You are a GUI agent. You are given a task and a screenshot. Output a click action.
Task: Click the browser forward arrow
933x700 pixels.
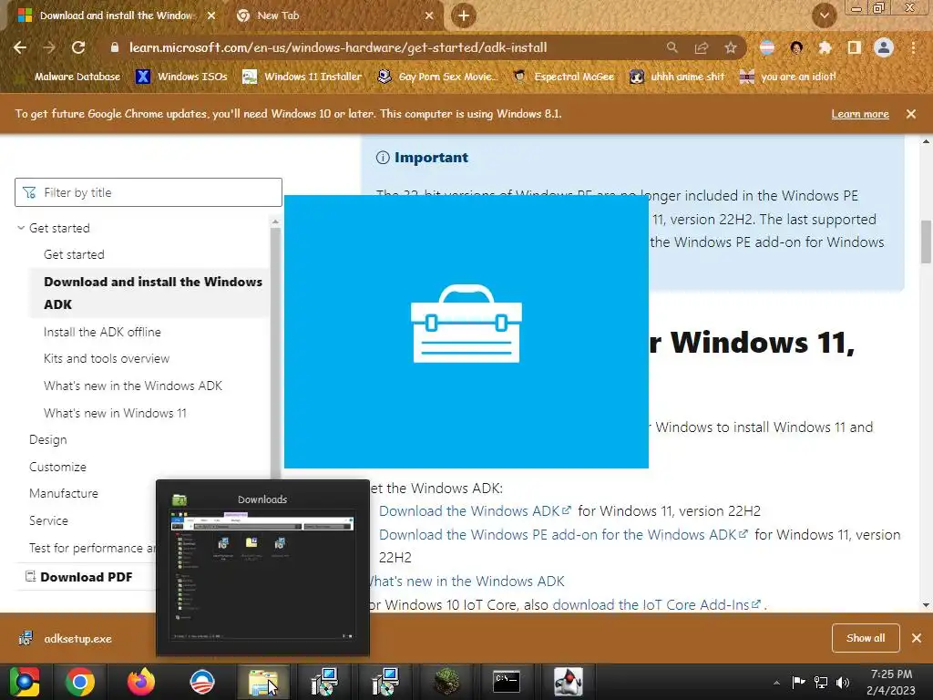coord(49,47)
